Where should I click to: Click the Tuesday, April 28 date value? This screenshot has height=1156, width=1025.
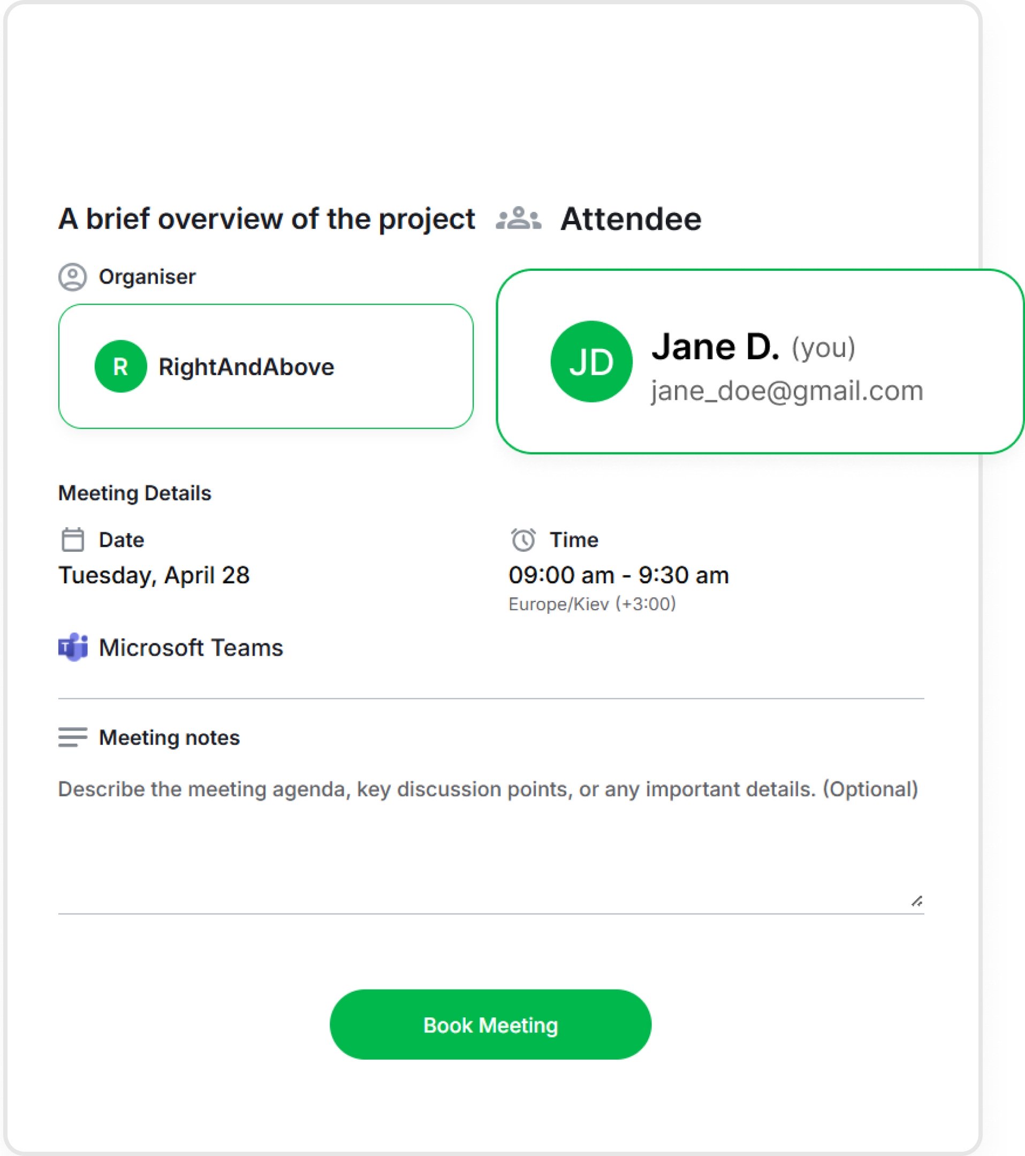154,575
